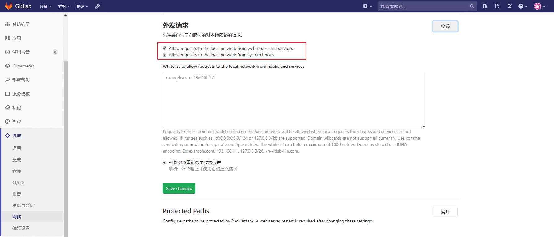554x237 pixels.
Task: Open the to-do list icon
Action: point(509,6)
